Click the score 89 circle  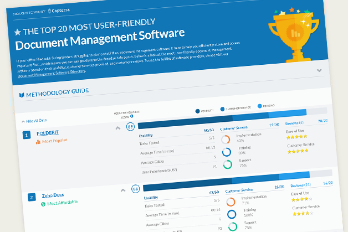[131, 127]
